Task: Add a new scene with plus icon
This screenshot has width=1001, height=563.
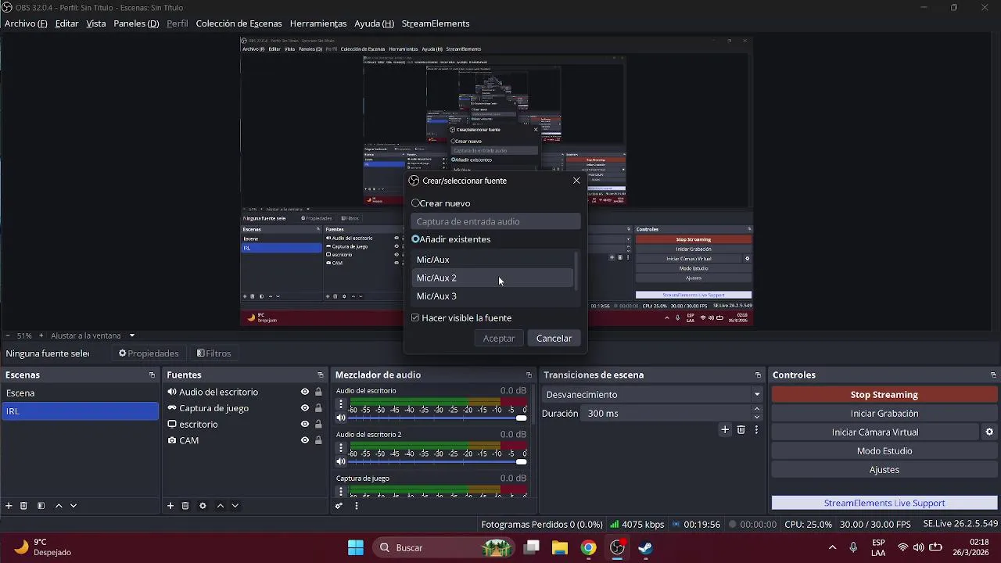Action: tap(9, 506)
